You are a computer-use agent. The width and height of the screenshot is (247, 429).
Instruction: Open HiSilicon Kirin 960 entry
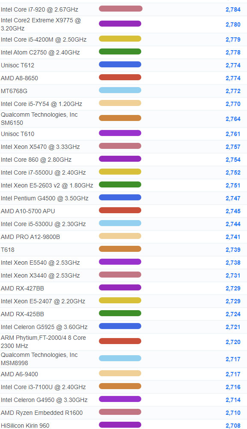click(25, 426)
